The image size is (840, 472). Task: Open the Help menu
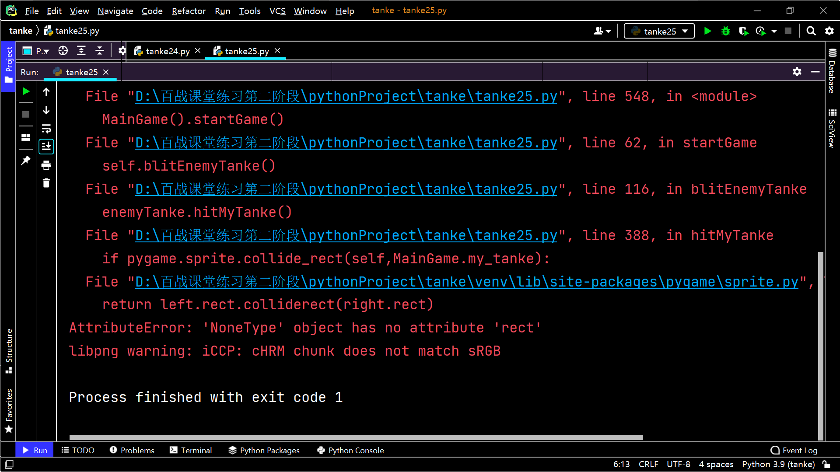coord(345,11)
